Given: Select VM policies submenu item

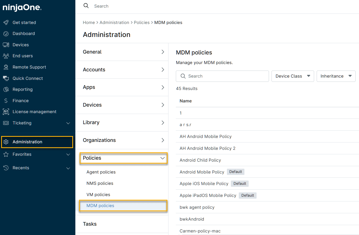Looking at the screenshot, I should point(98,195).
